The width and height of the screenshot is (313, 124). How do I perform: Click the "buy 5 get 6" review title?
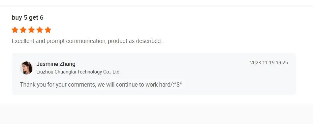tap(28, 18)
